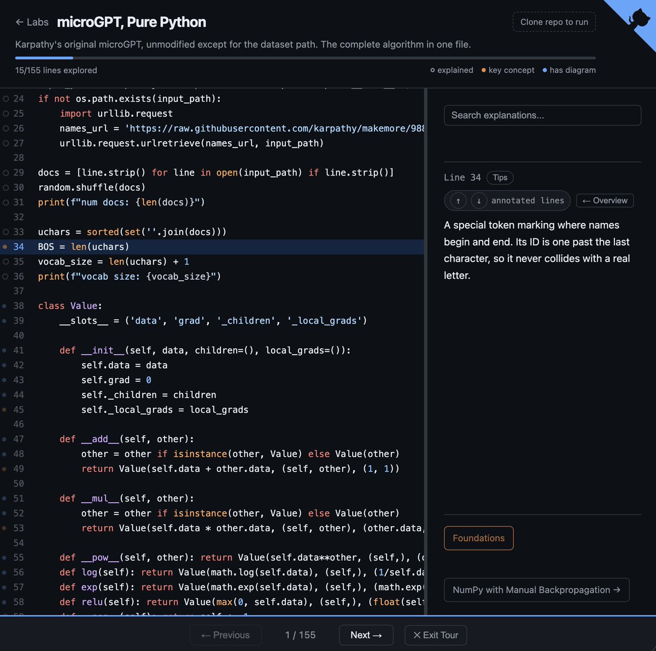
Task: Click the __slots__ definition line
Action: [212, 321]
